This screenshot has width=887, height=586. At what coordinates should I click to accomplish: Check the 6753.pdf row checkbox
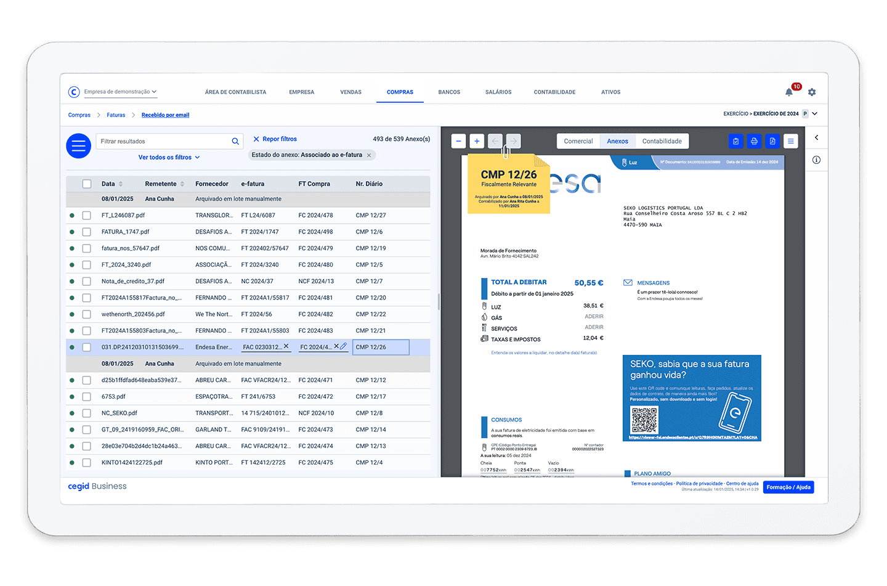[x=87, y=396]
